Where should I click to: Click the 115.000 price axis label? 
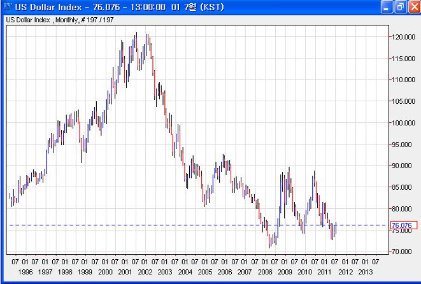click(x=403, y=59)
